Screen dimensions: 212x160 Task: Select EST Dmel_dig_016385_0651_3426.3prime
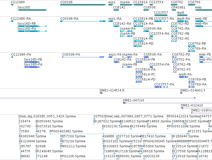(47, 116)
